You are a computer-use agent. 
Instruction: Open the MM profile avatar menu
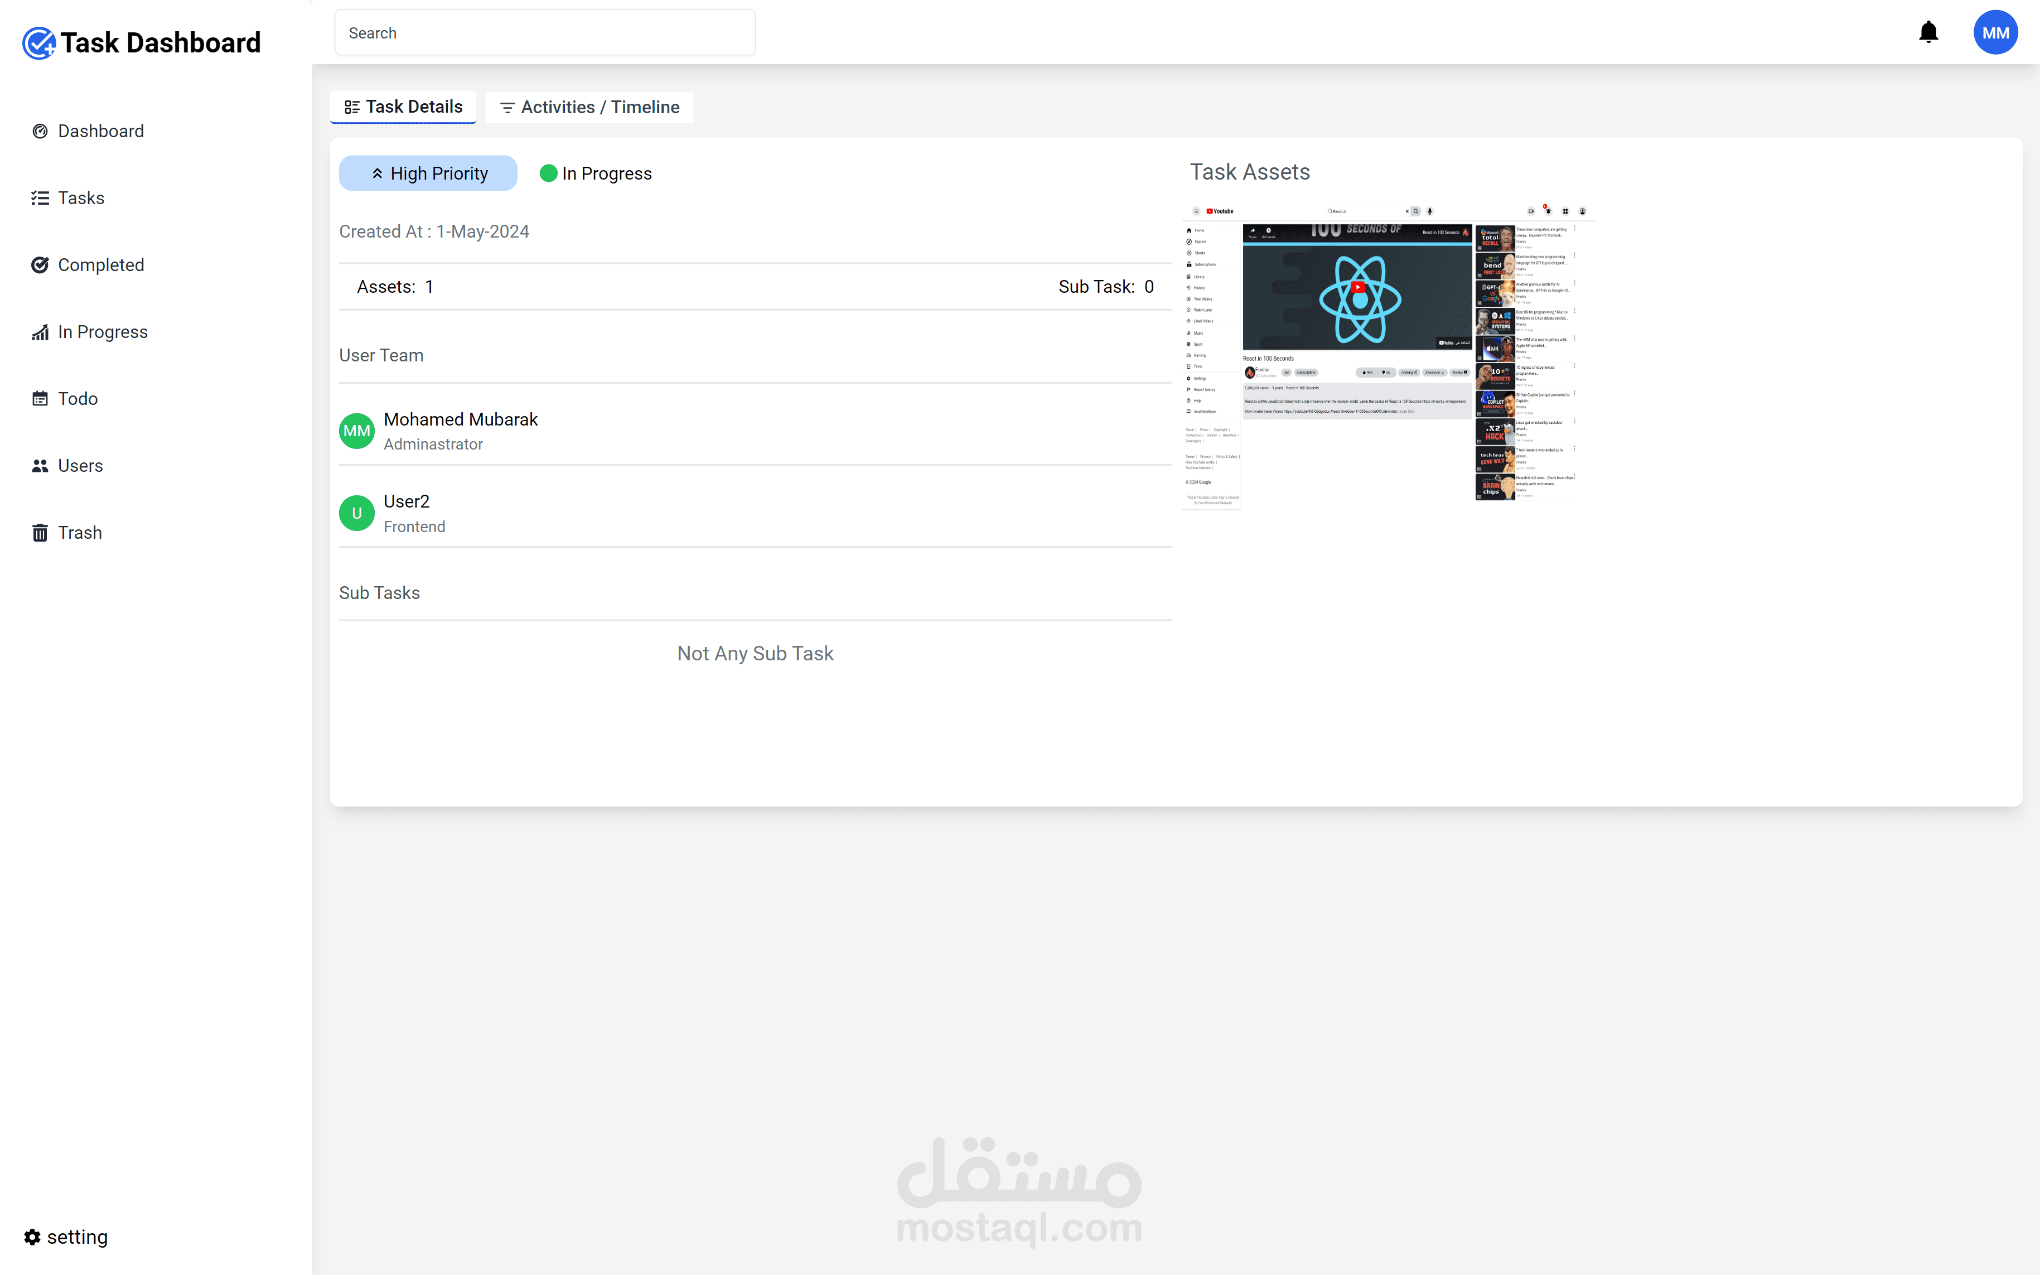[1994, 33]
